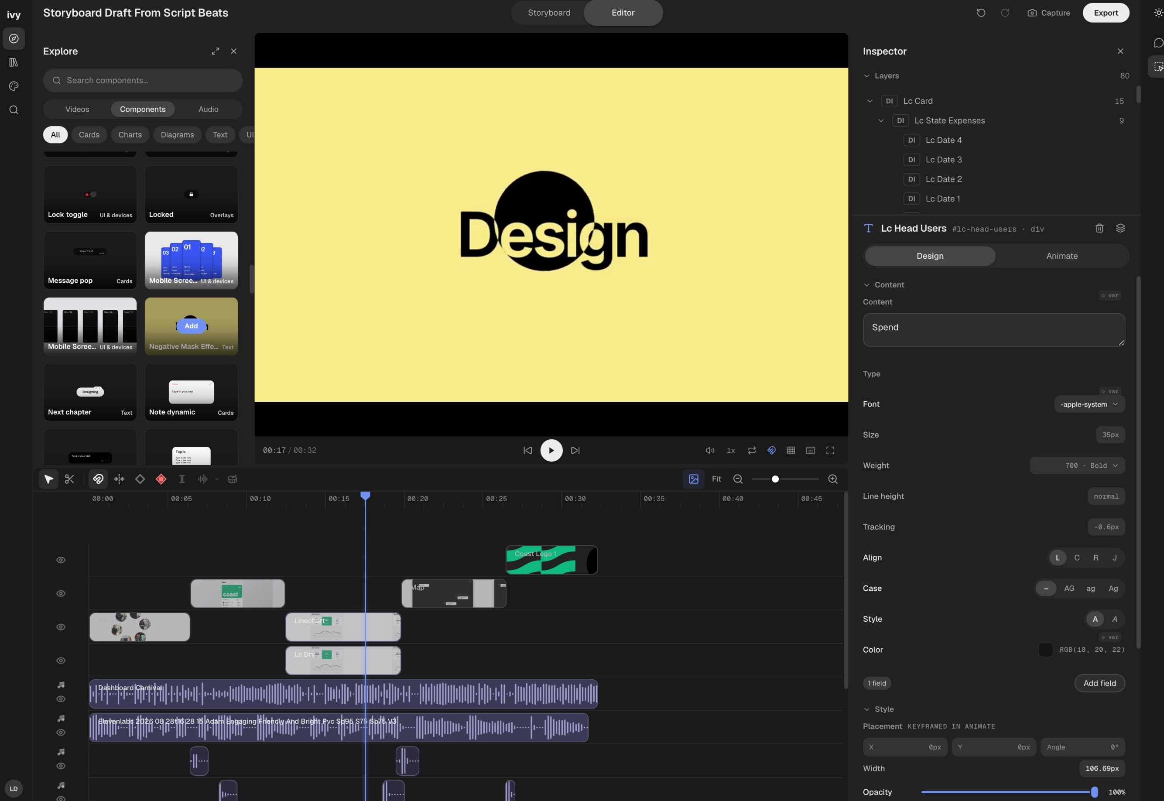
Task: Click the sidebar search magnifier icon
Action: coord(14,110)
